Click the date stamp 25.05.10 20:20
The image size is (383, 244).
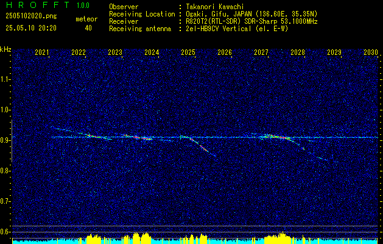tap(31, 28)
